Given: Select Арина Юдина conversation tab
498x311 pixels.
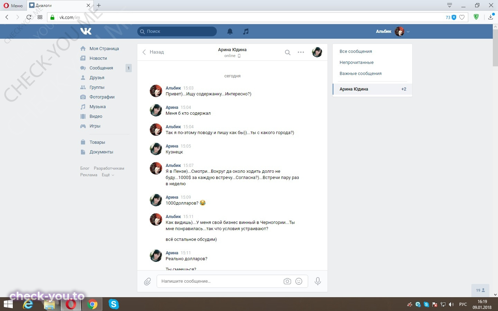Looking at the screenshot, I should [372, 89].
